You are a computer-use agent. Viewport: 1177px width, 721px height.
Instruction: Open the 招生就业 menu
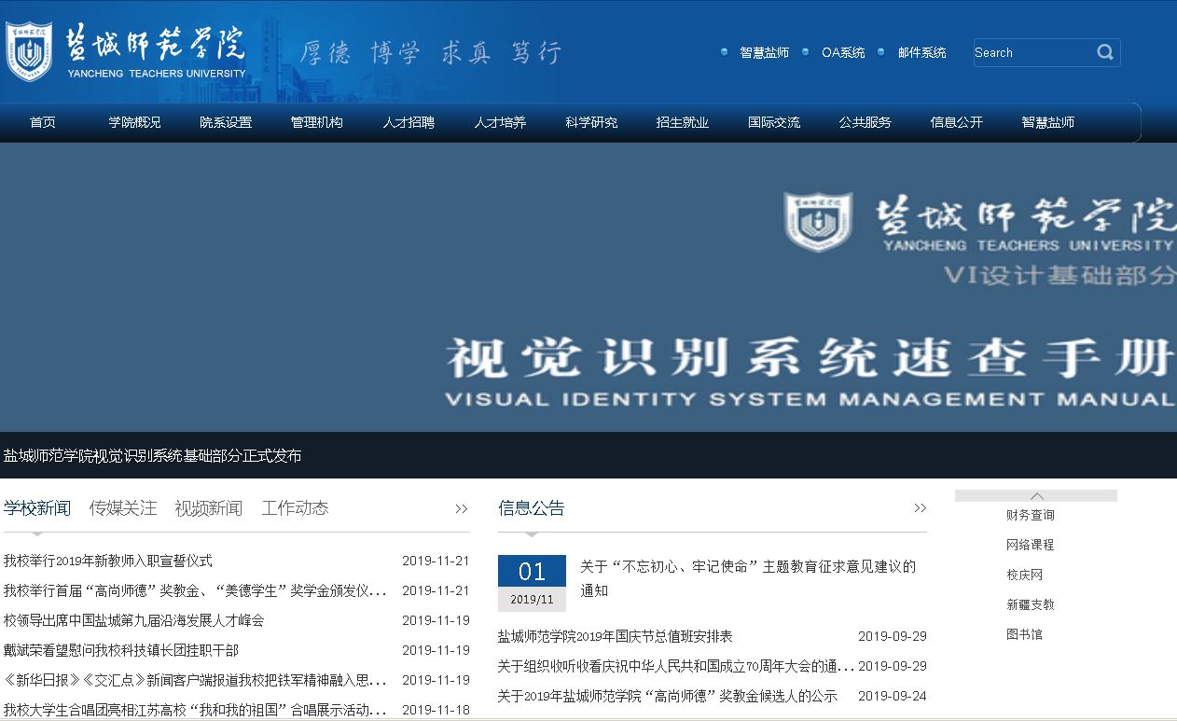coord(683,122)
